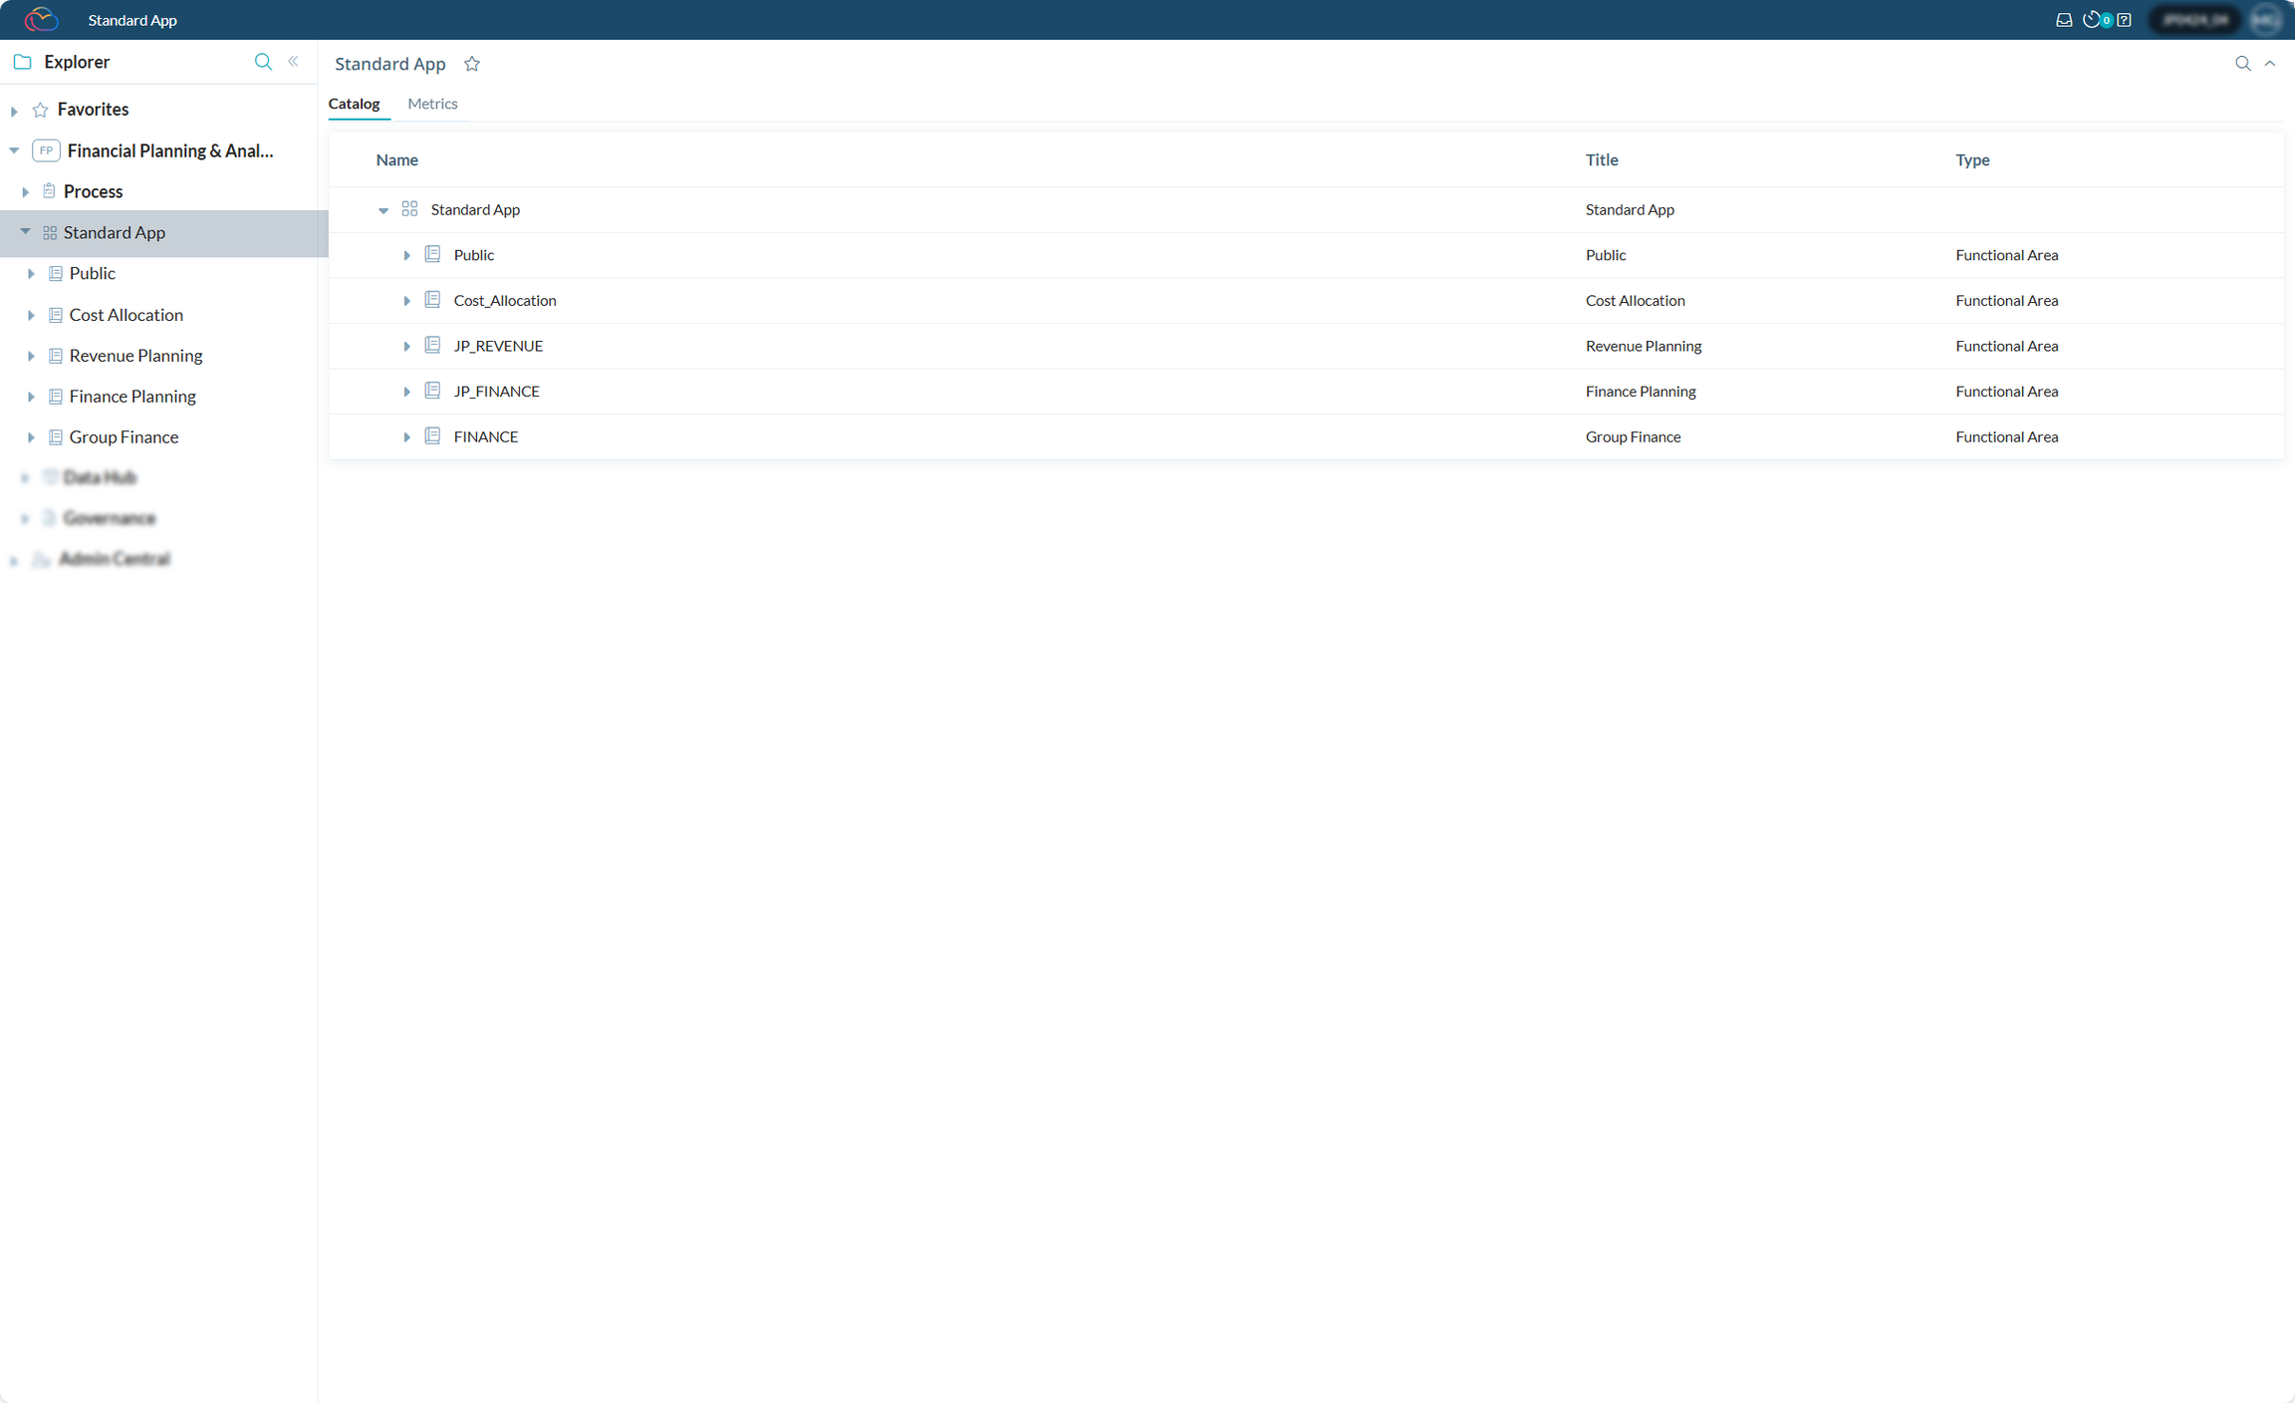Viewport: 2295px width, 1403px height.
Task: Click the FINANCE row name
Action: point(485,437)
